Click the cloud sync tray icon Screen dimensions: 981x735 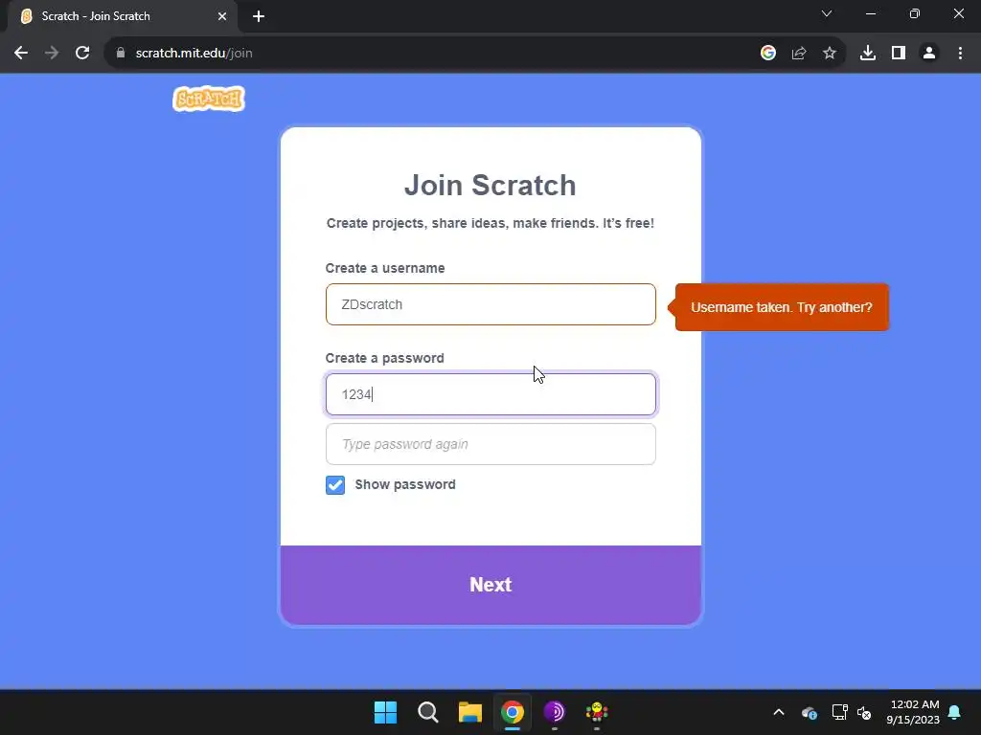pos(809,712)
